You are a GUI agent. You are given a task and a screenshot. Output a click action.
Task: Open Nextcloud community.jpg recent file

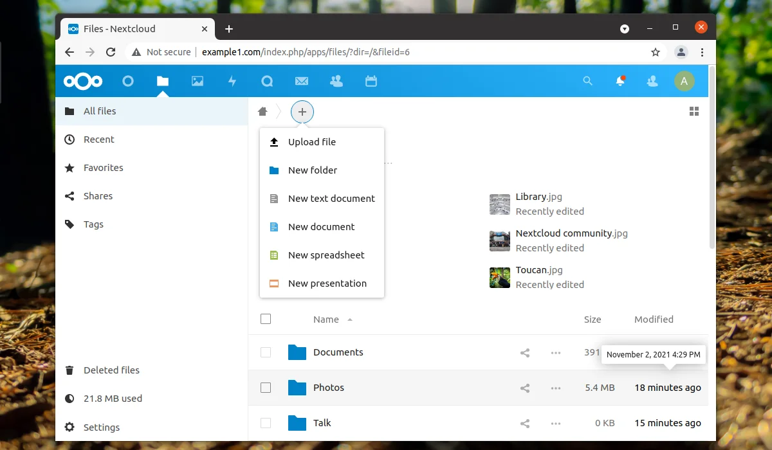pyautogui.click(x=572, y=233)
